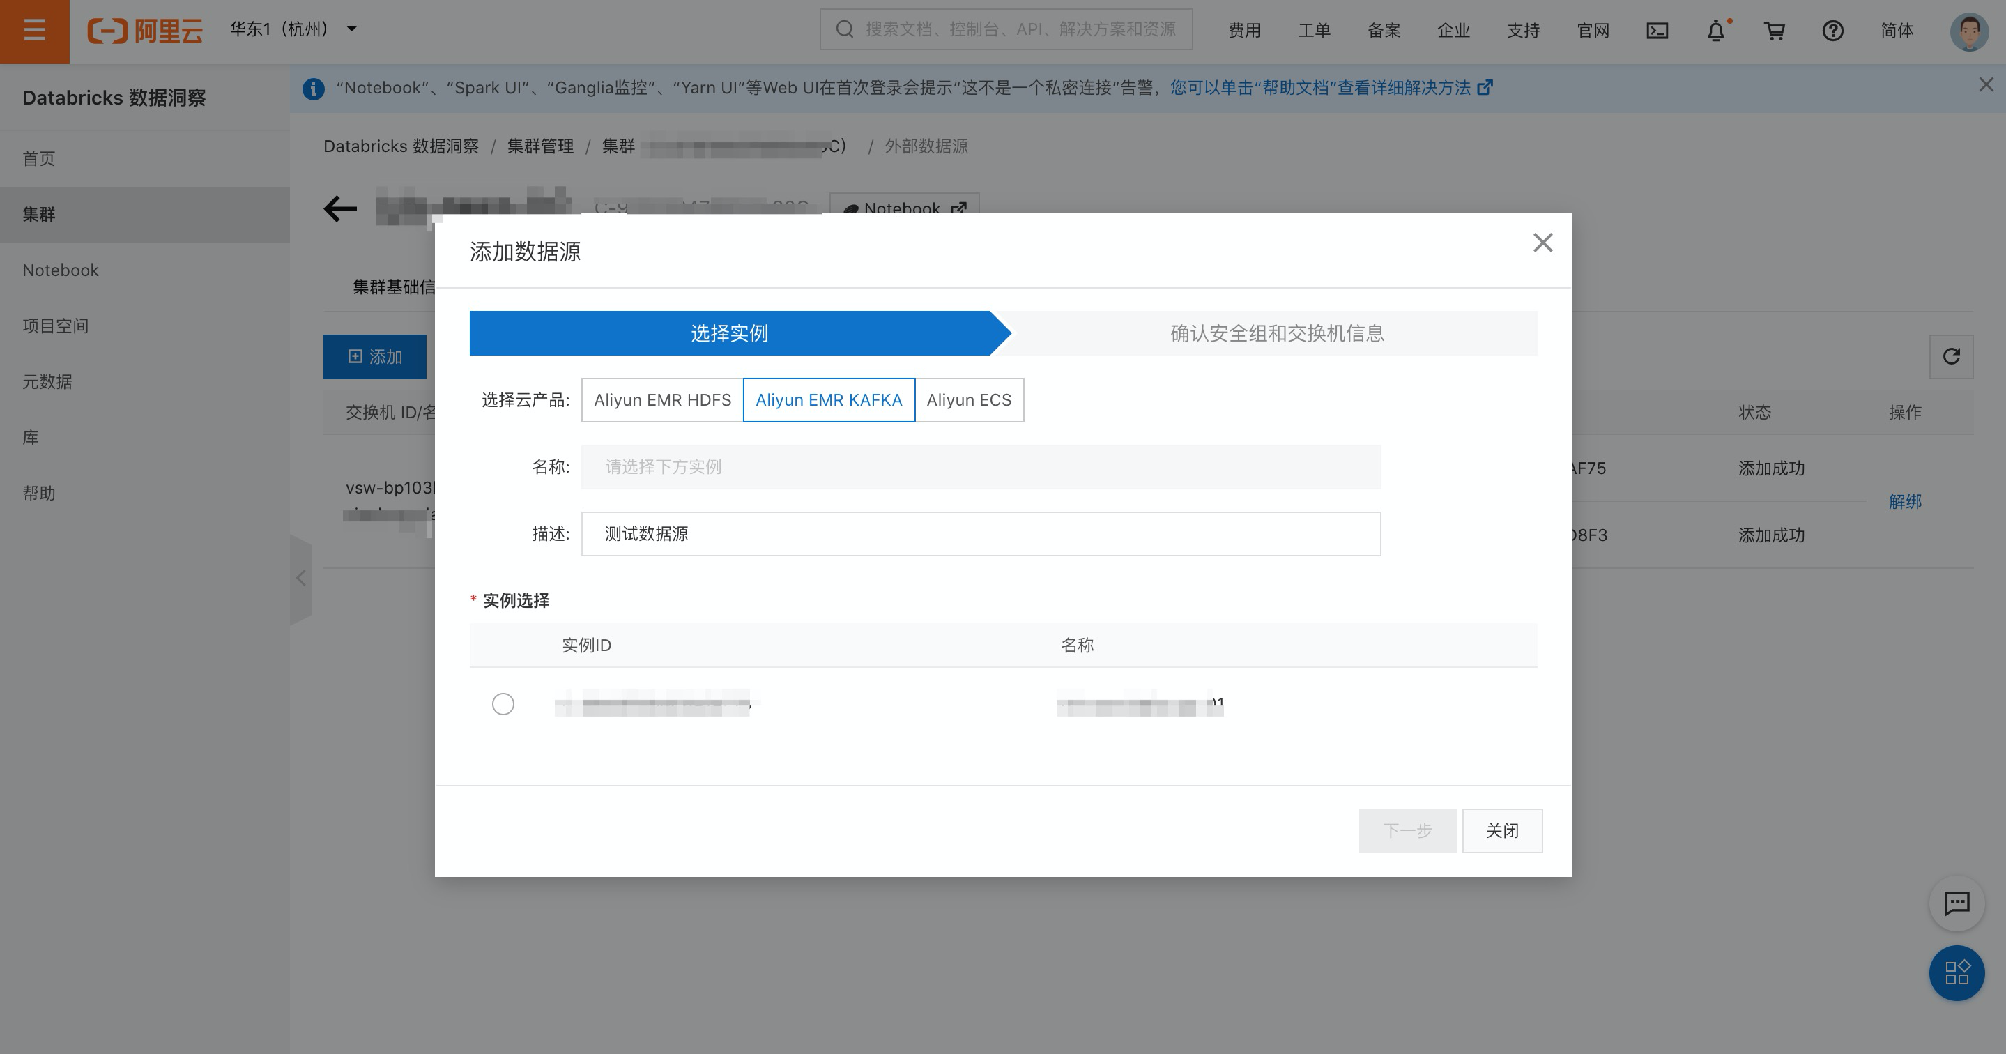This screenshot has width=2006, height=1054.
Task: Choose Aliyun EMR HDFS product
Action: [x=663, y=400]
